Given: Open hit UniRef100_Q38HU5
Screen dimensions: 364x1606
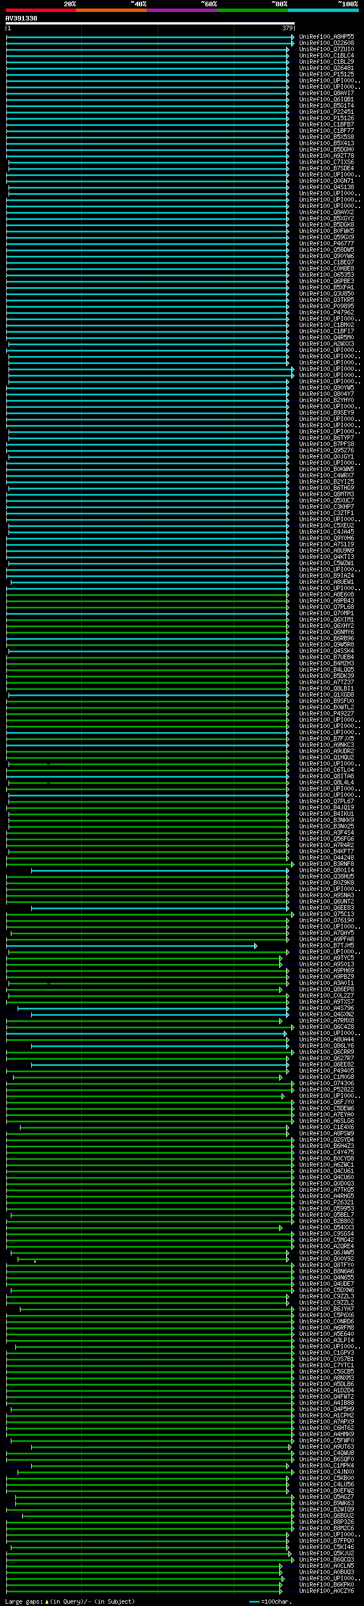Looking at the screenshot, I should pos(326,876).
